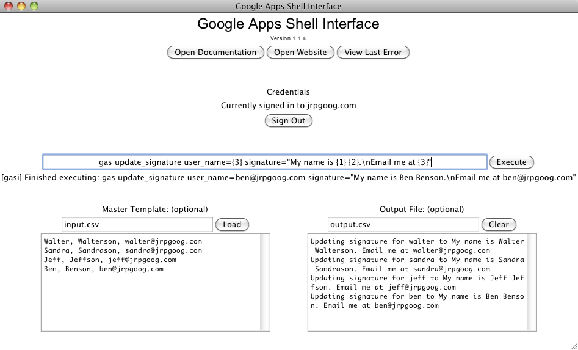Clear the output file area
Screen dimensions: 578x350
pos(499,224)
